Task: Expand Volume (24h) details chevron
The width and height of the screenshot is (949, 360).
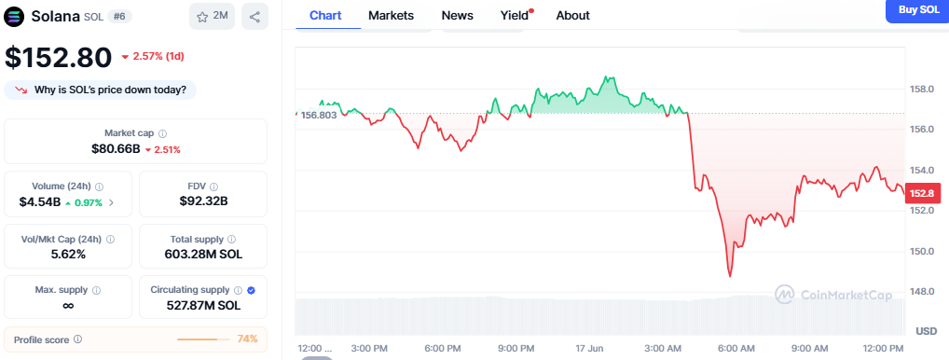Action: point(111,202)
